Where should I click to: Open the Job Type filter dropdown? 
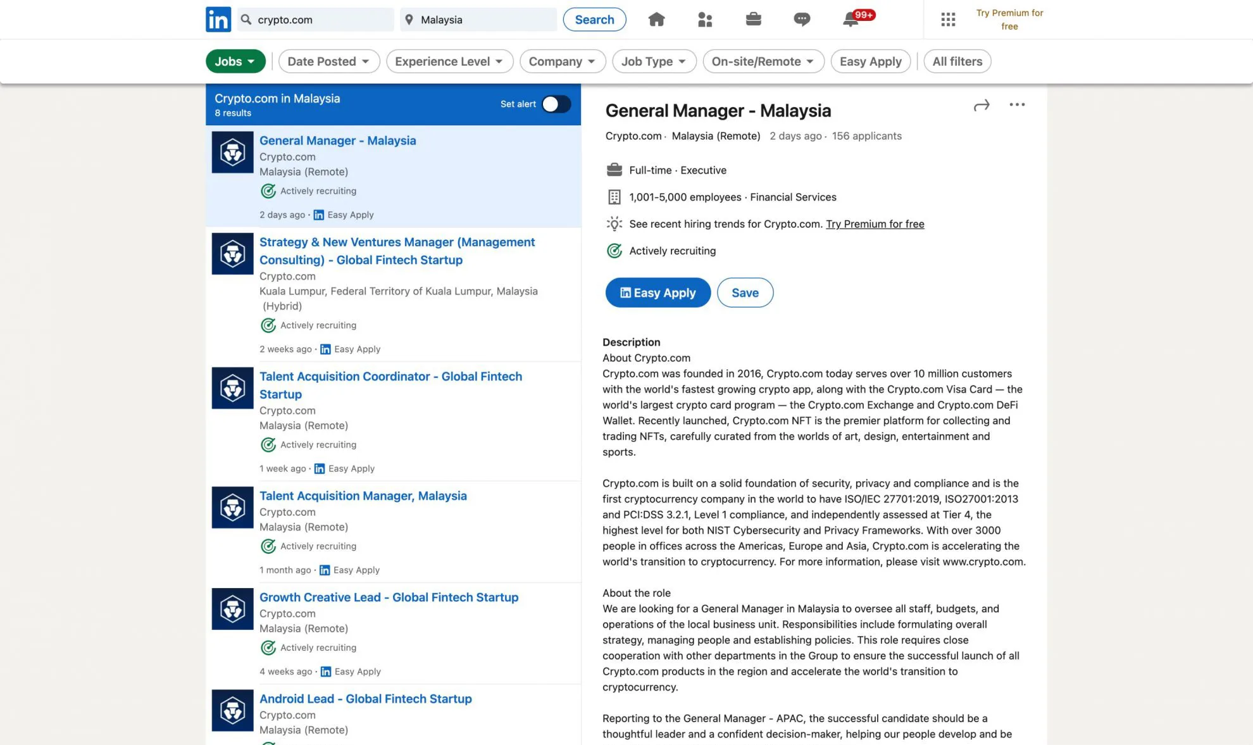(x=654, y=61)
